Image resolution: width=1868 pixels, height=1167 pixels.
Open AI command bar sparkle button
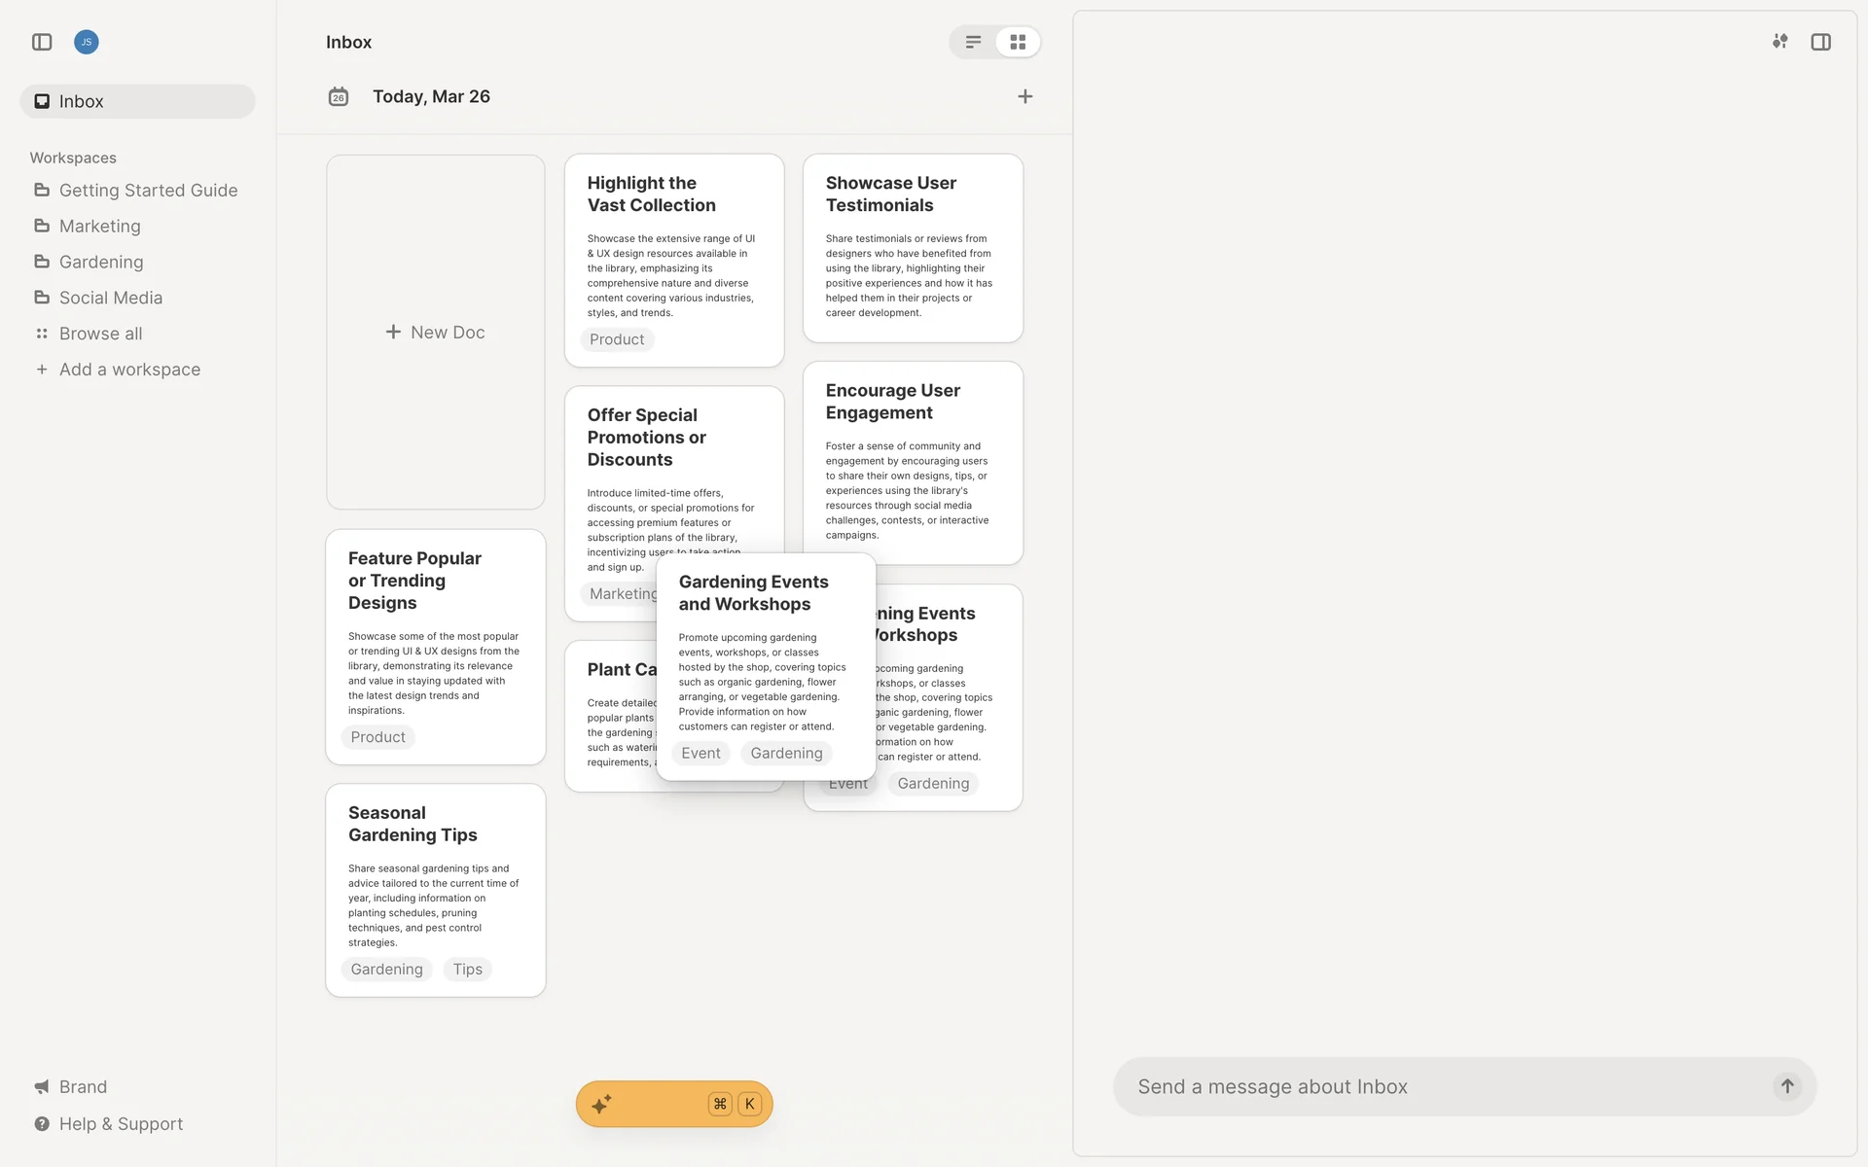[x=601, y=1104]
